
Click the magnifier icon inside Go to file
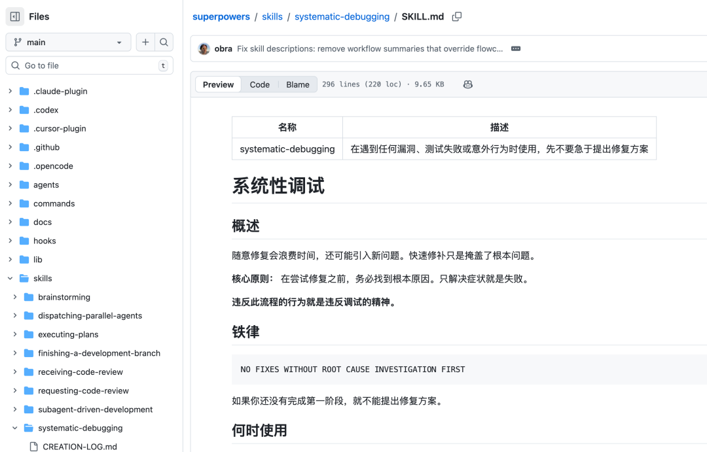[15, 65]
